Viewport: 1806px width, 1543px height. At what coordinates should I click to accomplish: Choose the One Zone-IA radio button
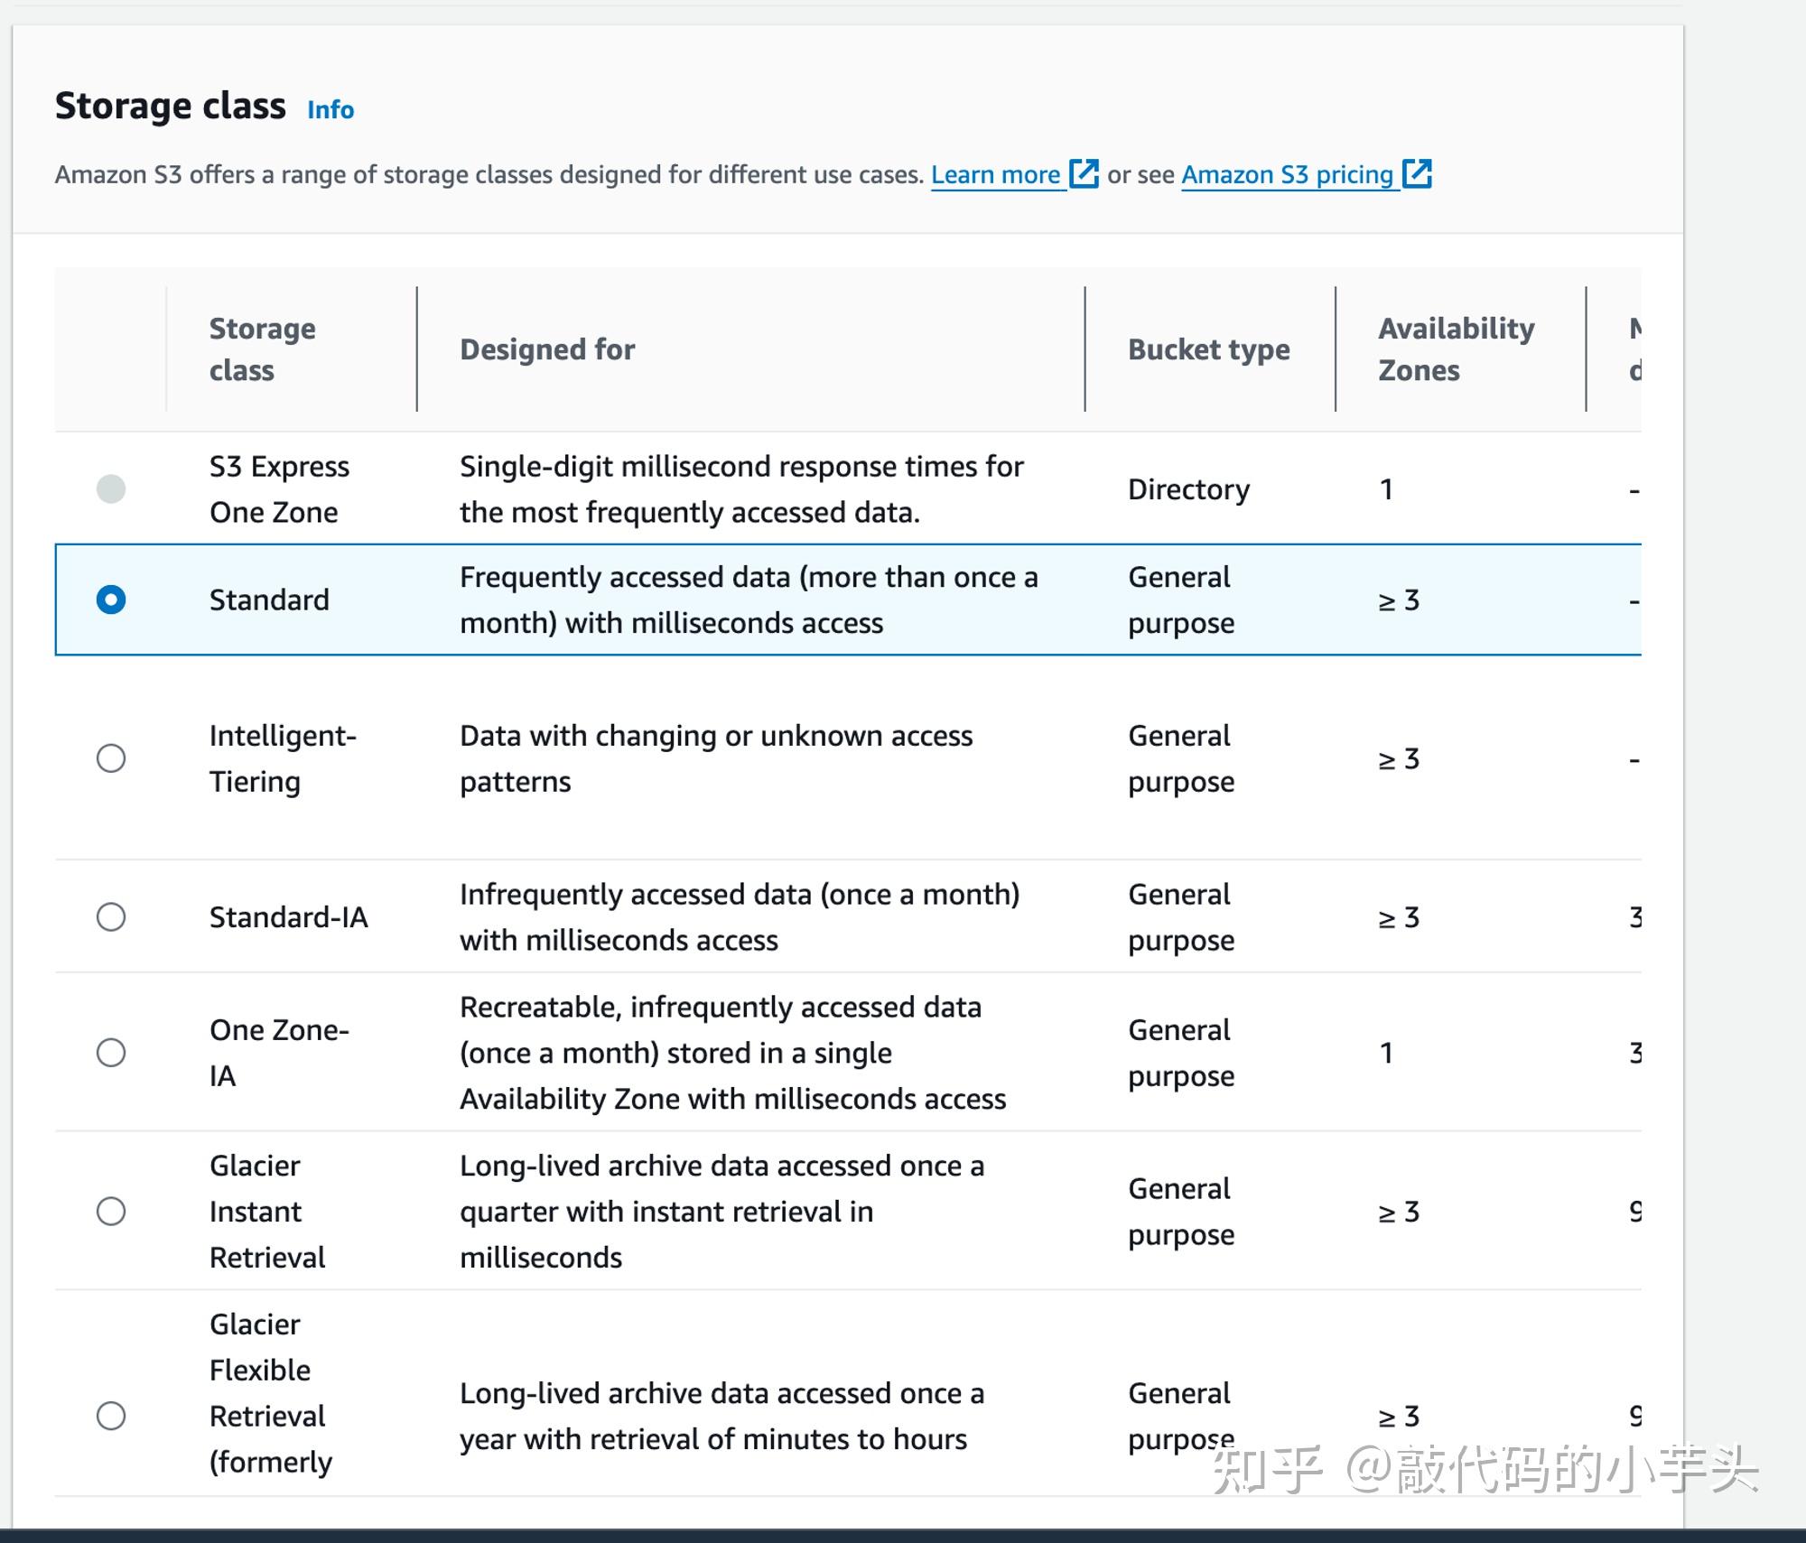(x=111, y=1053)
